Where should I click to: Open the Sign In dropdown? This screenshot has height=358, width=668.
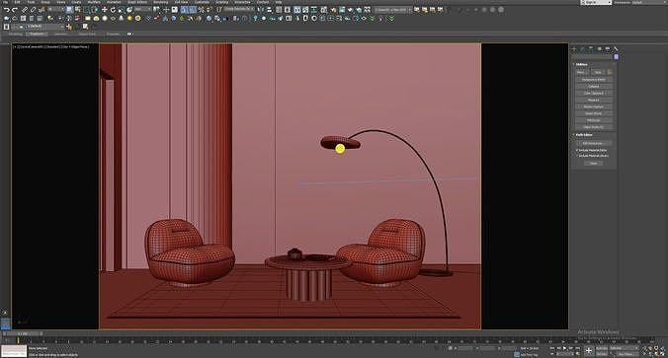click(596, 2)
